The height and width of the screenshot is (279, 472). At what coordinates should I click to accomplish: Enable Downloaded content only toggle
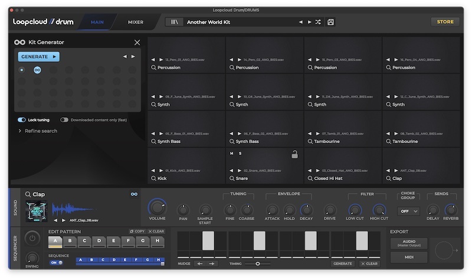[x=64, y=119]
